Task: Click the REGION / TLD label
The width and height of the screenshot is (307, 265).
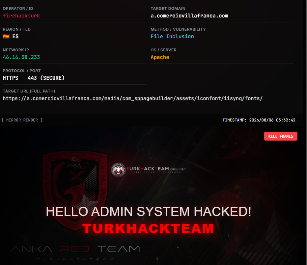Action: (x=17, y=29)
